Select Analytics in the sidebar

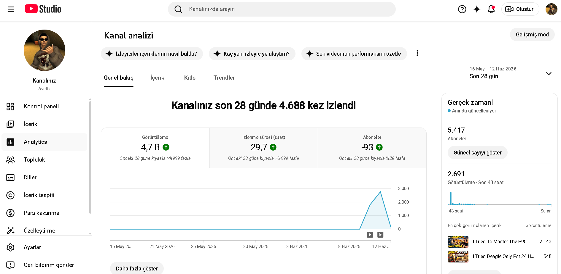tap(45, 142)
